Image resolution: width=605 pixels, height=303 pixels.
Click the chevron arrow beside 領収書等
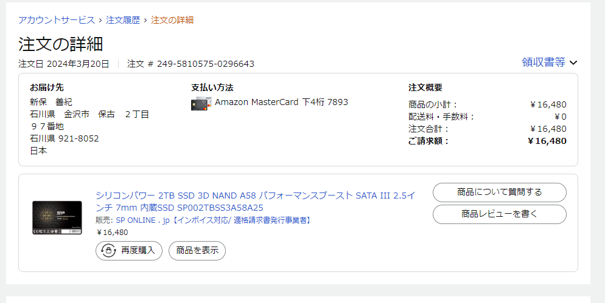(573, 63)
